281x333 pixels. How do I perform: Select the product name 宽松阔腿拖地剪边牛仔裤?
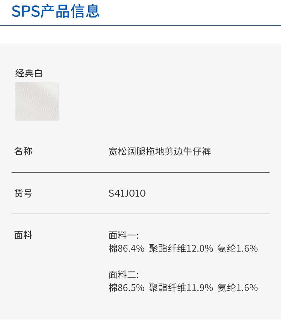click(160, 152)
